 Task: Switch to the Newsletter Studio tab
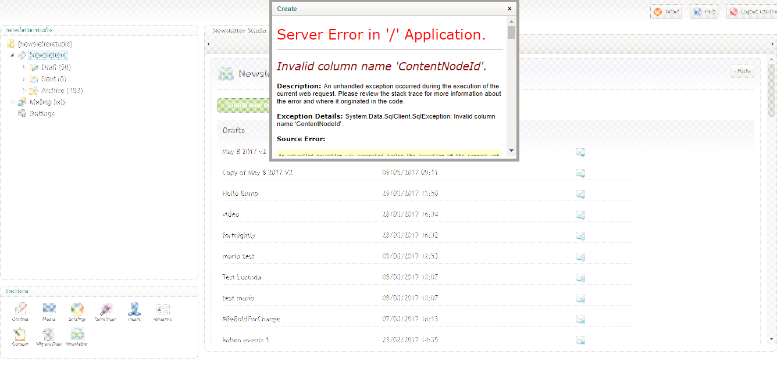[x=240, y=31]
